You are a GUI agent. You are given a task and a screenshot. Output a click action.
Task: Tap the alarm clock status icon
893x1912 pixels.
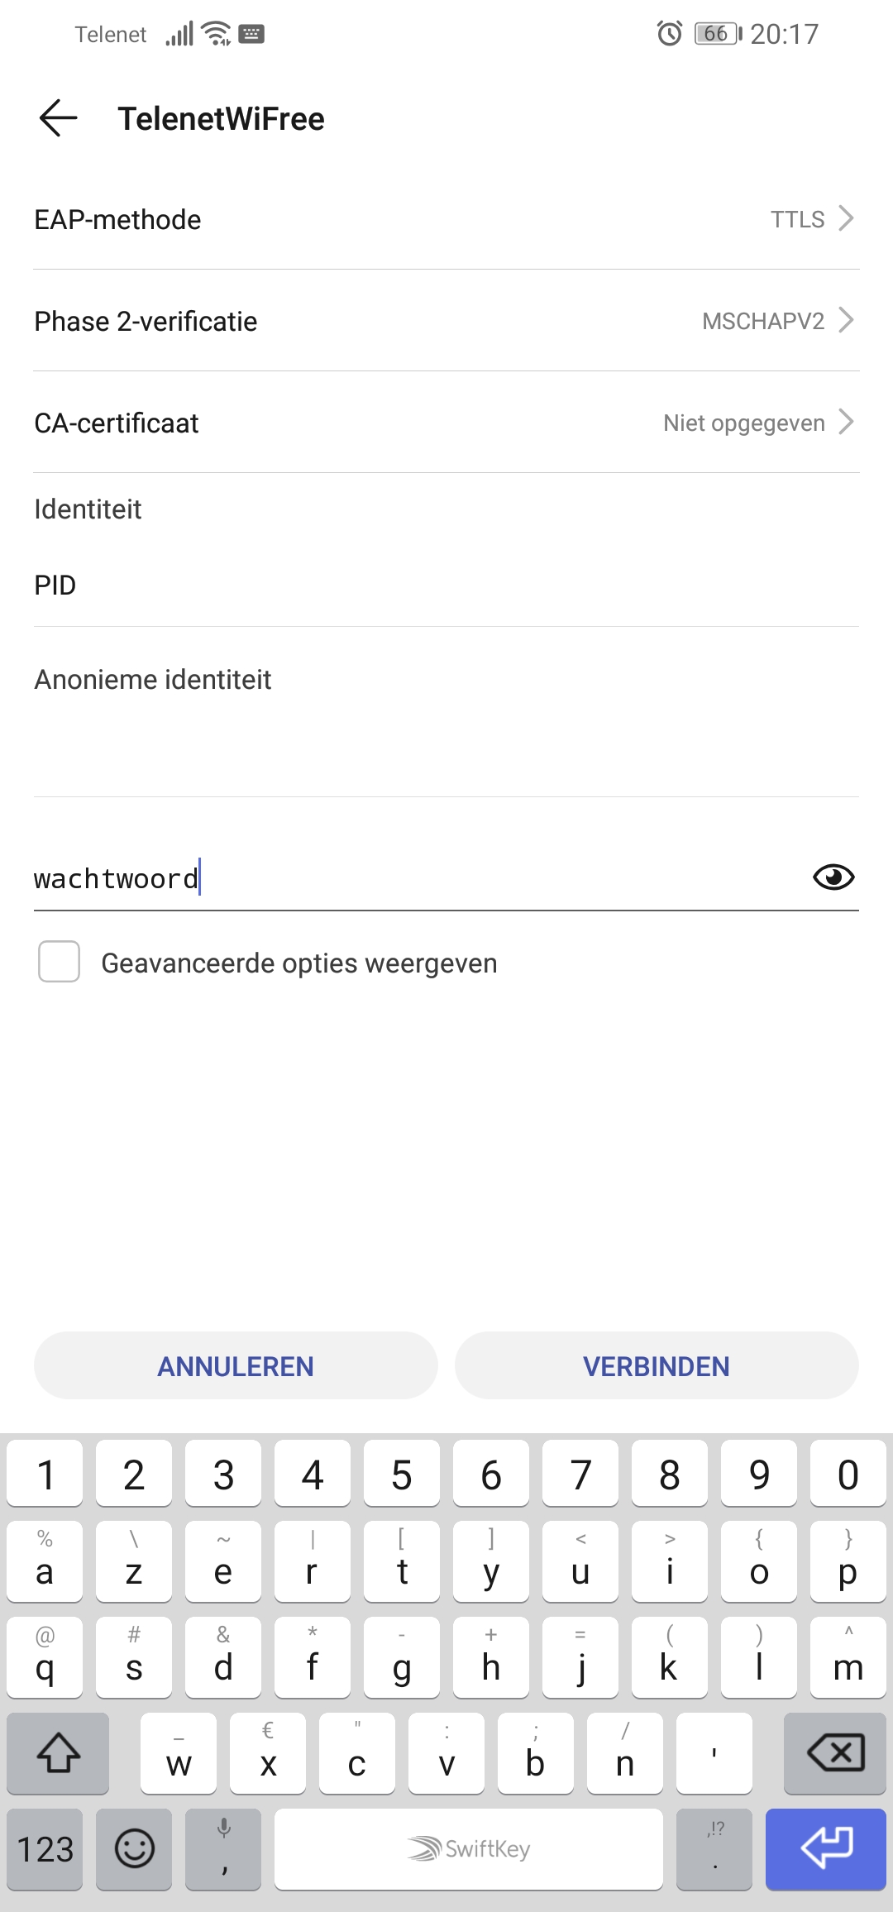(669, 34)
